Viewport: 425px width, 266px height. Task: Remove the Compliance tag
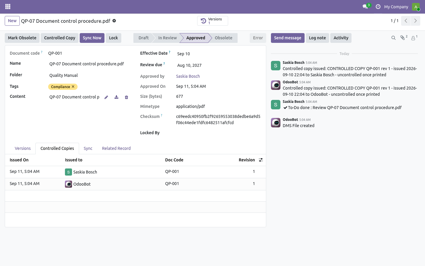(73, 87)
